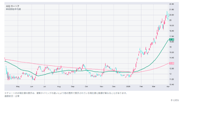Click the Apr label on the time axis
Viewport: 205px width, 128px height.
click(167, 86)
